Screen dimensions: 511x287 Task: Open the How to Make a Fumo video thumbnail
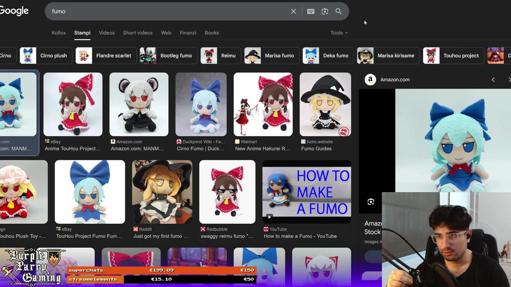tap(307, 192)
